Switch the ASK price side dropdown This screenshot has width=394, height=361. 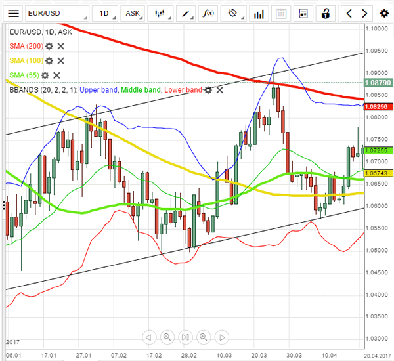click(x=133, y=13)
